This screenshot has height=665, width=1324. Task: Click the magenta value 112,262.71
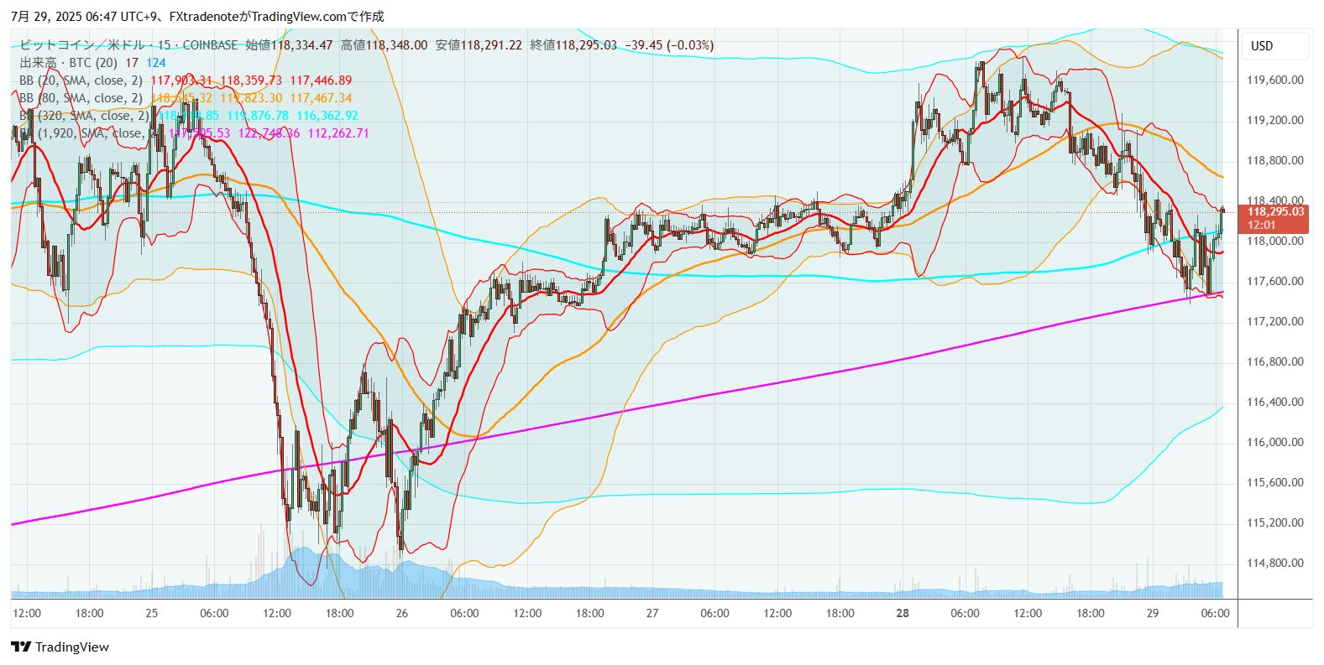(x=338, y=133)
